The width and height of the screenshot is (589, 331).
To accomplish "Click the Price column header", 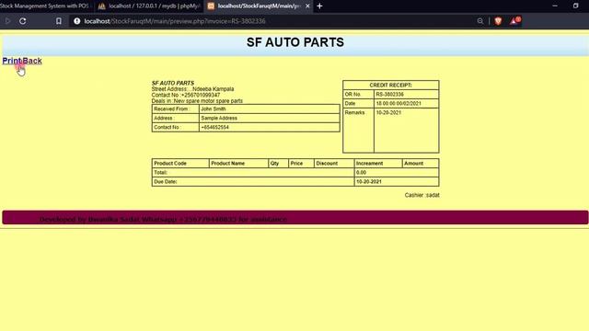I will [x=301, y=164].
